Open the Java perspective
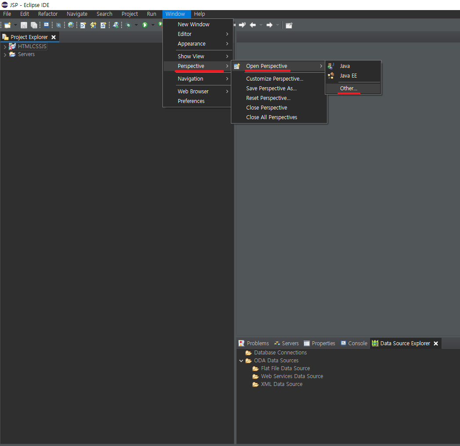Image resolution: width=460 pixels, height=446 pixels. (353, 66)
